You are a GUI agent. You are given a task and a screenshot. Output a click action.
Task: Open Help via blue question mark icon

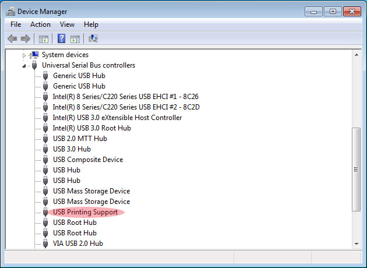pyautogui.click(x=61, y=39)
